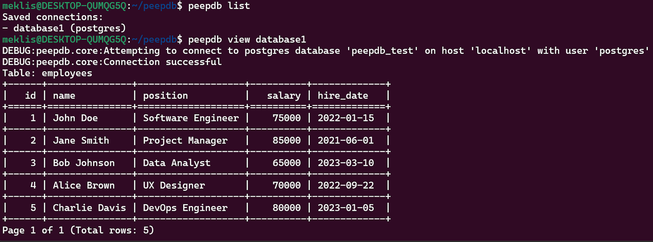
Task: Click the 'database1 (postgres)' connection entry
Action: [x=70, y=28]
